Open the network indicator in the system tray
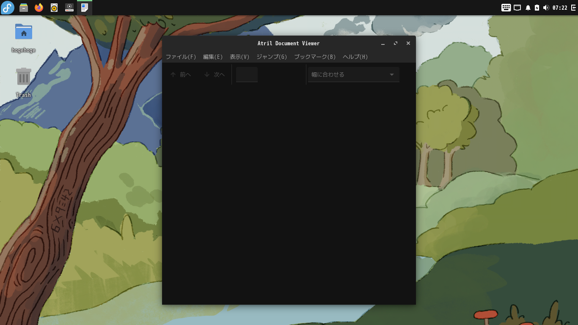The image size is (578, 325). [x=517, y=8]
